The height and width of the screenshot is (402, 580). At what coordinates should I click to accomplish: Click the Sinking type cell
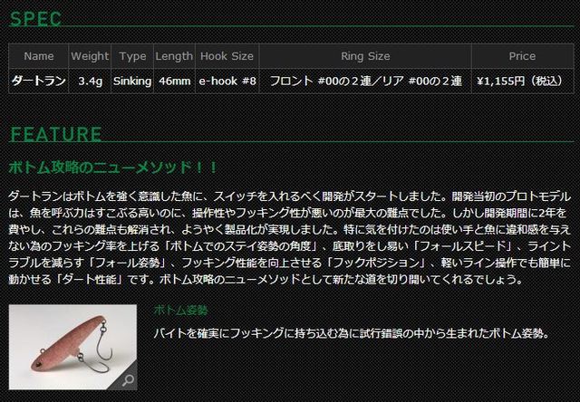(132, 81)
